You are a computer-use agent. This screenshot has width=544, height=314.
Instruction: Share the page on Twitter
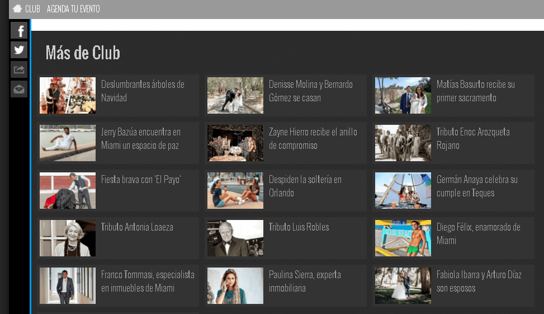click(x=19, y=50)
